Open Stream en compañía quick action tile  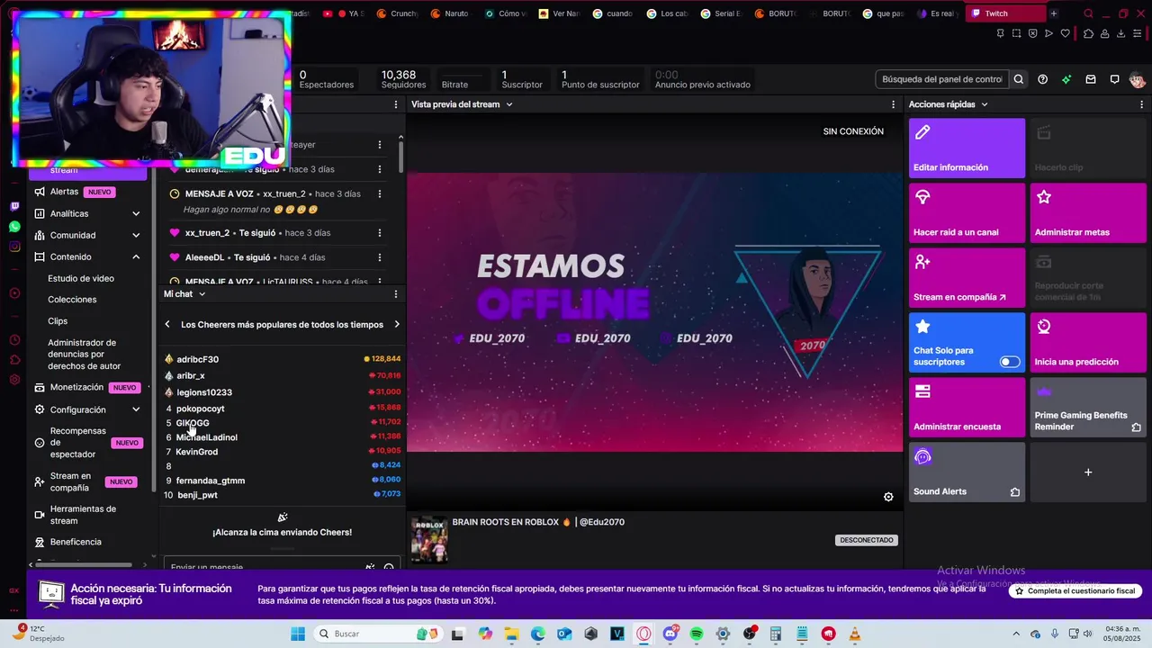[967, 278]
